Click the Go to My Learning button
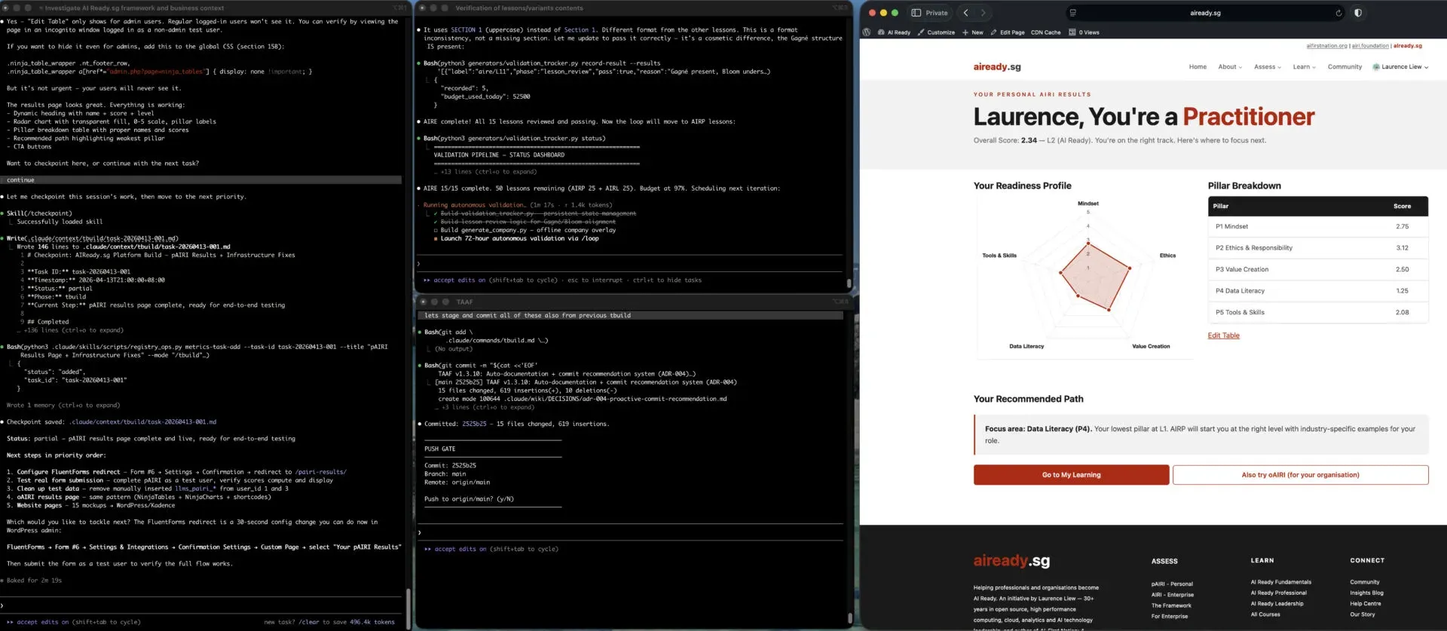 click(x=1071, y=475)
